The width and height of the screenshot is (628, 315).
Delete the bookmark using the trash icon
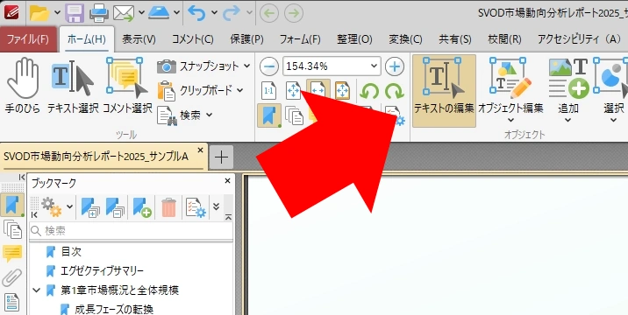coord(168,207)
